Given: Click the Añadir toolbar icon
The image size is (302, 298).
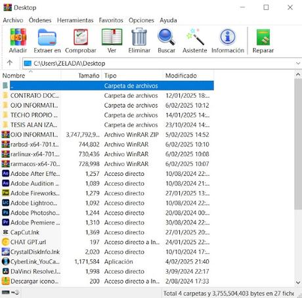Looking at the screenshot, I should [18, 37].
